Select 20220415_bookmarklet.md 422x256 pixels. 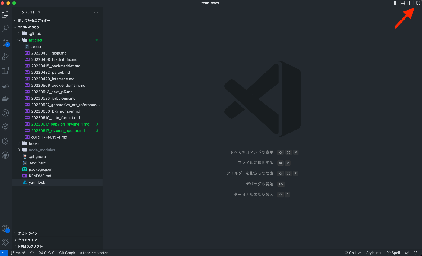[x=58, y=66]
